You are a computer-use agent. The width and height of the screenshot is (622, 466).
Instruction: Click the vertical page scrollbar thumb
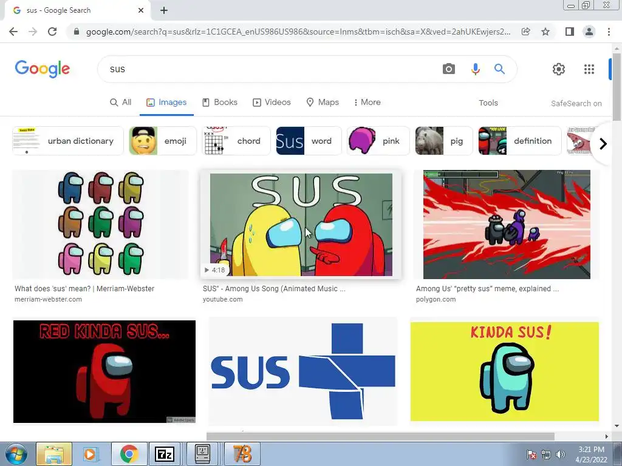click(617, 87)
